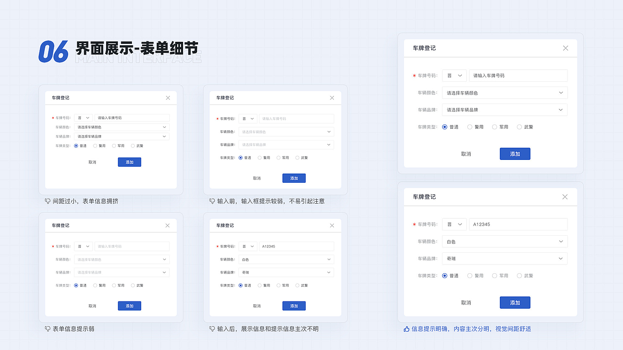Click thumbs-down icon beside 输入后 caption
This screenshot has height=350, width=623.
pyautogui.click(x=212, y=329)
